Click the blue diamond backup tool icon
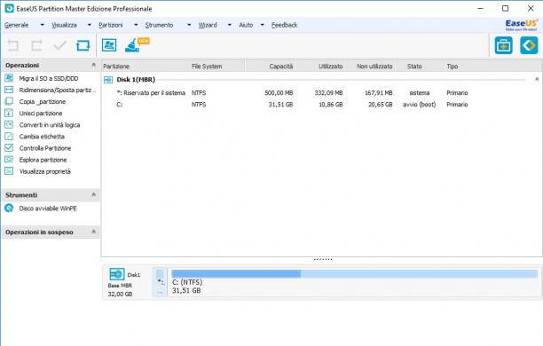The width and height of the screenshot is (543, 346). pos(529,45)
